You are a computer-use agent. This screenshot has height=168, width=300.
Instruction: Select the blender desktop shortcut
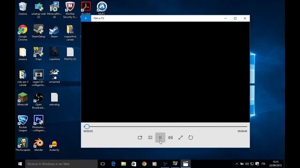click(x=38, y=145)
